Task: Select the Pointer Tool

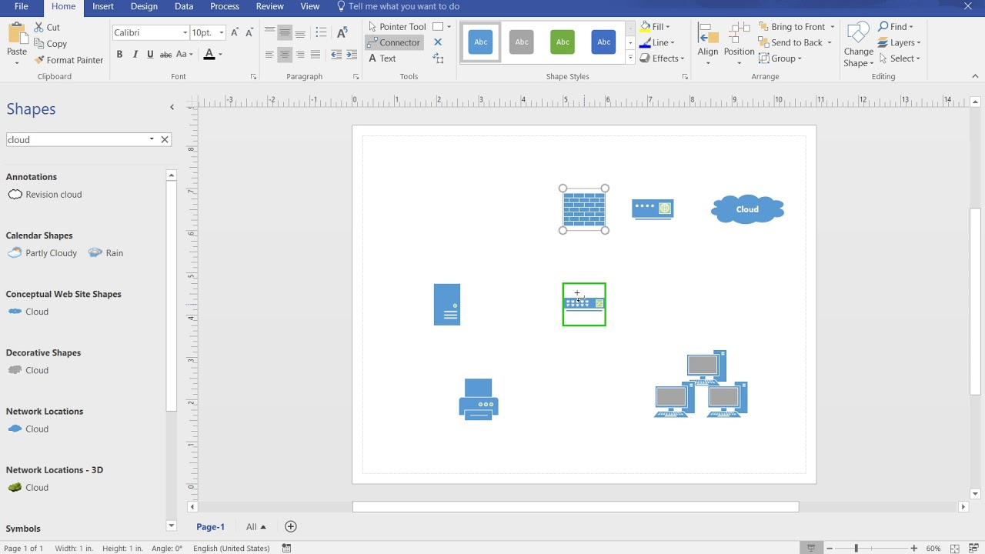Action: coord(396,26)
